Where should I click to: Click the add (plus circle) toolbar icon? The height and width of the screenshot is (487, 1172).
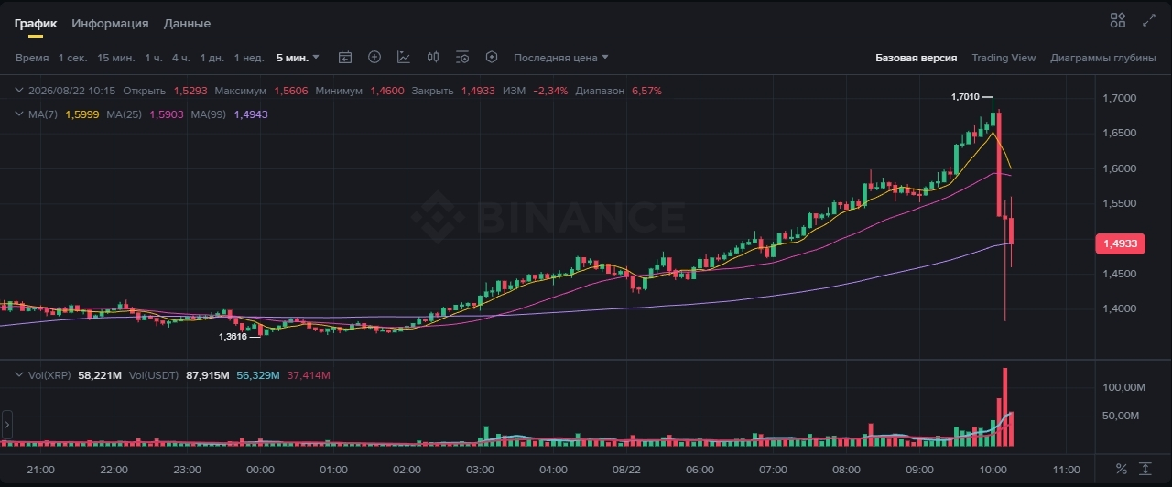click(x=374, y=57)
